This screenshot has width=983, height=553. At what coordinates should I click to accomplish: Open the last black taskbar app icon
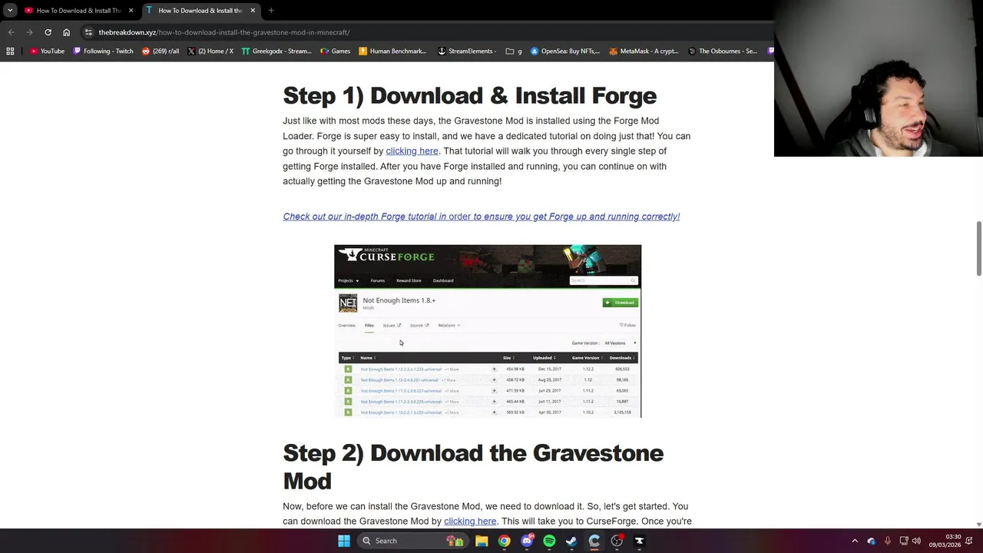(x=639, y=541)
